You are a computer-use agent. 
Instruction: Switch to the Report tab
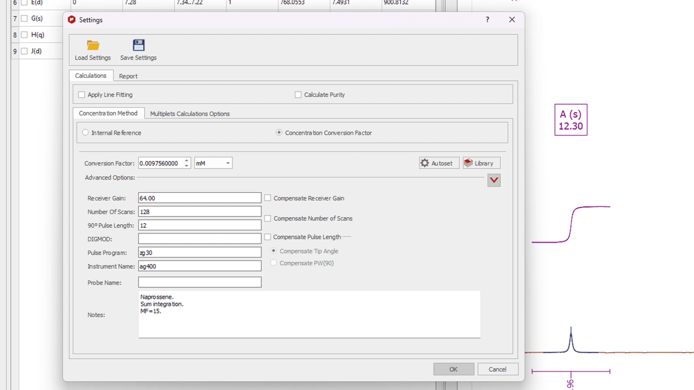tap(128, 76)
